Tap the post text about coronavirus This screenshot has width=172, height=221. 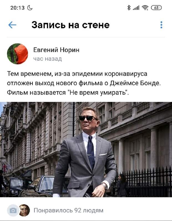click(x=84, y=83)
